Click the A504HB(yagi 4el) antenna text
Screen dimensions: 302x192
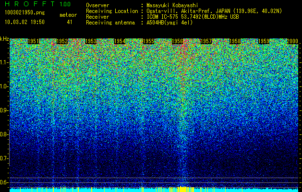tap(169, 23)
